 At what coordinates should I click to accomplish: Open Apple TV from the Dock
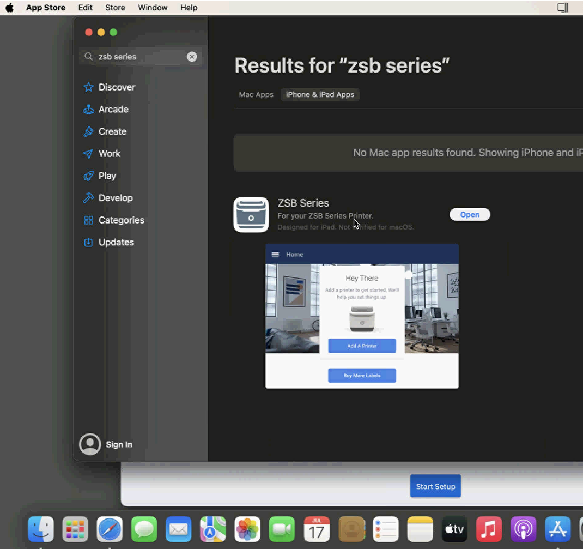click(x=454, y=529)
